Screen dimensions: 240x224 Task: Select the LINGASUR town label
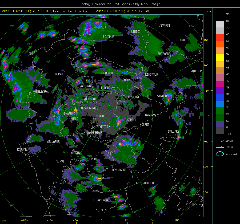pyautogui.click(x=151, y=75)
